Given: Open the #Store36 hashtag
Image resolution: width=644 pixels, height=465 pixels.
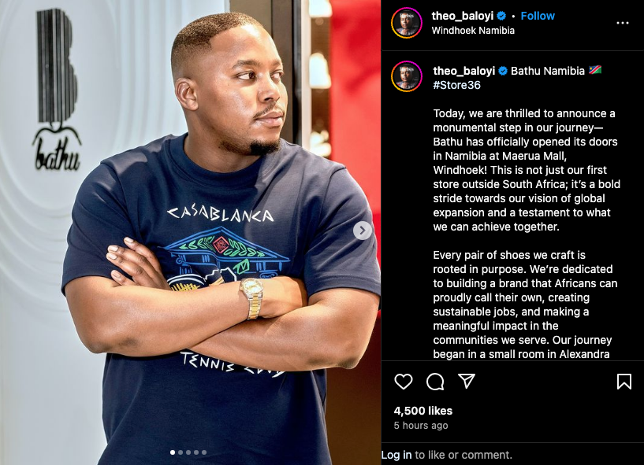Looking at the screenshot, I should click(x=456, y=85).
